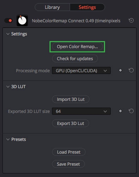This screenshot has width=139, height=177.
Task: Collapse the 3D LUT section chevron
Action: coord(8,87)
